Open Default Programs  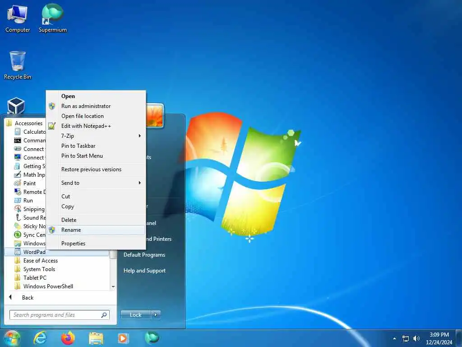[x=144, y=255]
